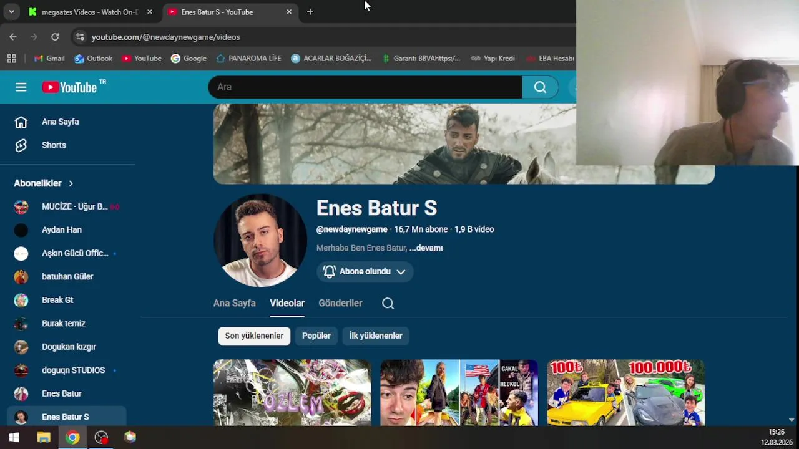Click the Chrome taskbar icon
This screenshot has width=799, height=449.
(72, 437)
